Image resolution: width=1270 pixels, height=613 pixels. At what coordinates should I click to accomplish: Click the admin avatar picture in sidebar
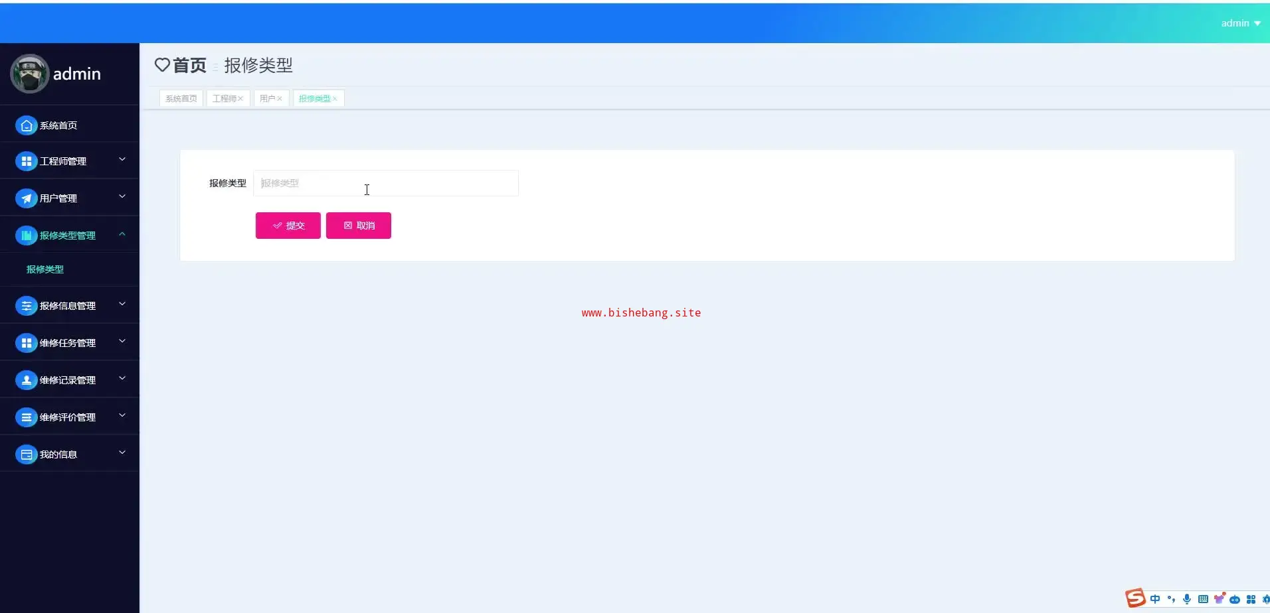pos(29,74)
